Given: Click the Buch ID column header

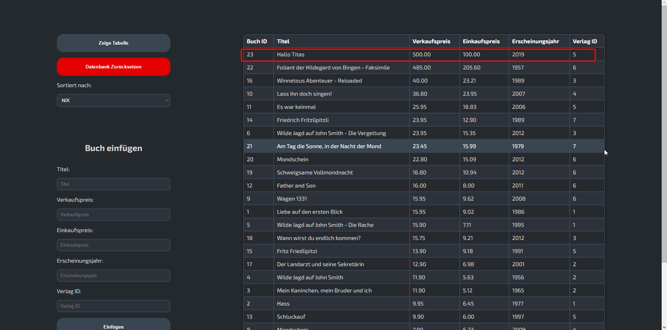Looking at the screenshot, I should [x=257, y=41].
